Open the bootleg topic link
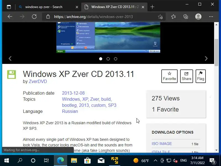Viewport: 221px width, 166px height. (69, 105)
